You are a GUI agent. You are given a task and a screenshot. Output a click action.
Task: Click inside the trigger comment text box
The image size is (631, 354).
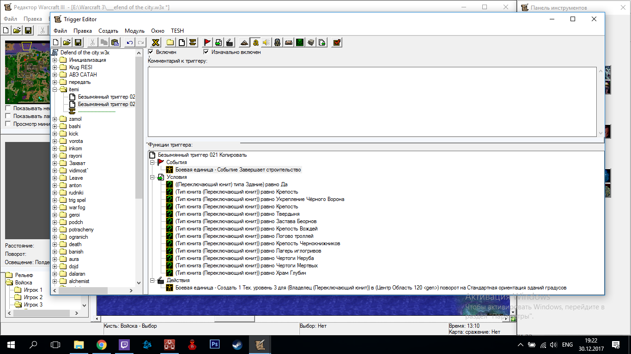coord(372,101)
